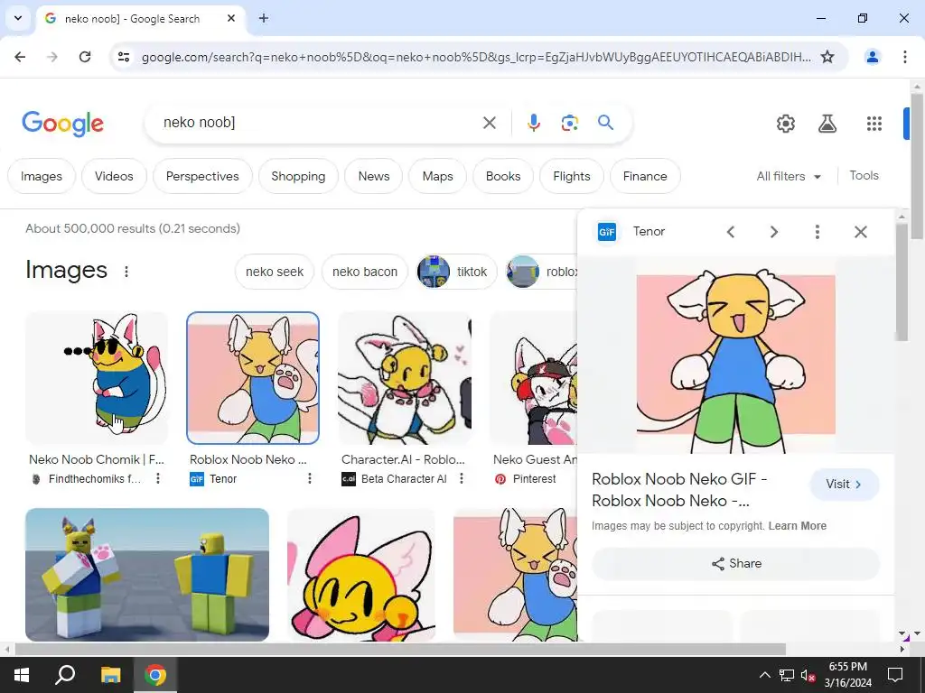The width and height of the screenshot is (925, 693).
Task: Open options for Findthechomiks result
Action: tap(157, 478)
